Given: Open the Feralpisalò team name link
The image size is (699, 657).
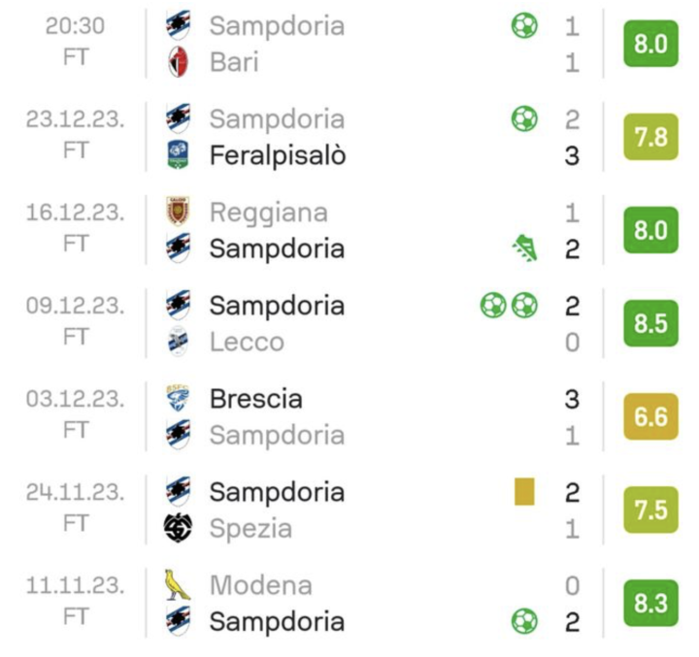Looking at the screenshot, I should tap(277, 155).
